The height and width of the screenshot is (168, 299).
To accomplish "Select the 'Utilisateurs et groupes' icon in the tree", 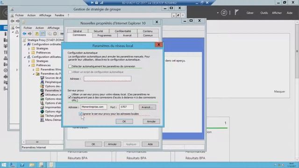I will pyautogui.click(x=42, y=95).
